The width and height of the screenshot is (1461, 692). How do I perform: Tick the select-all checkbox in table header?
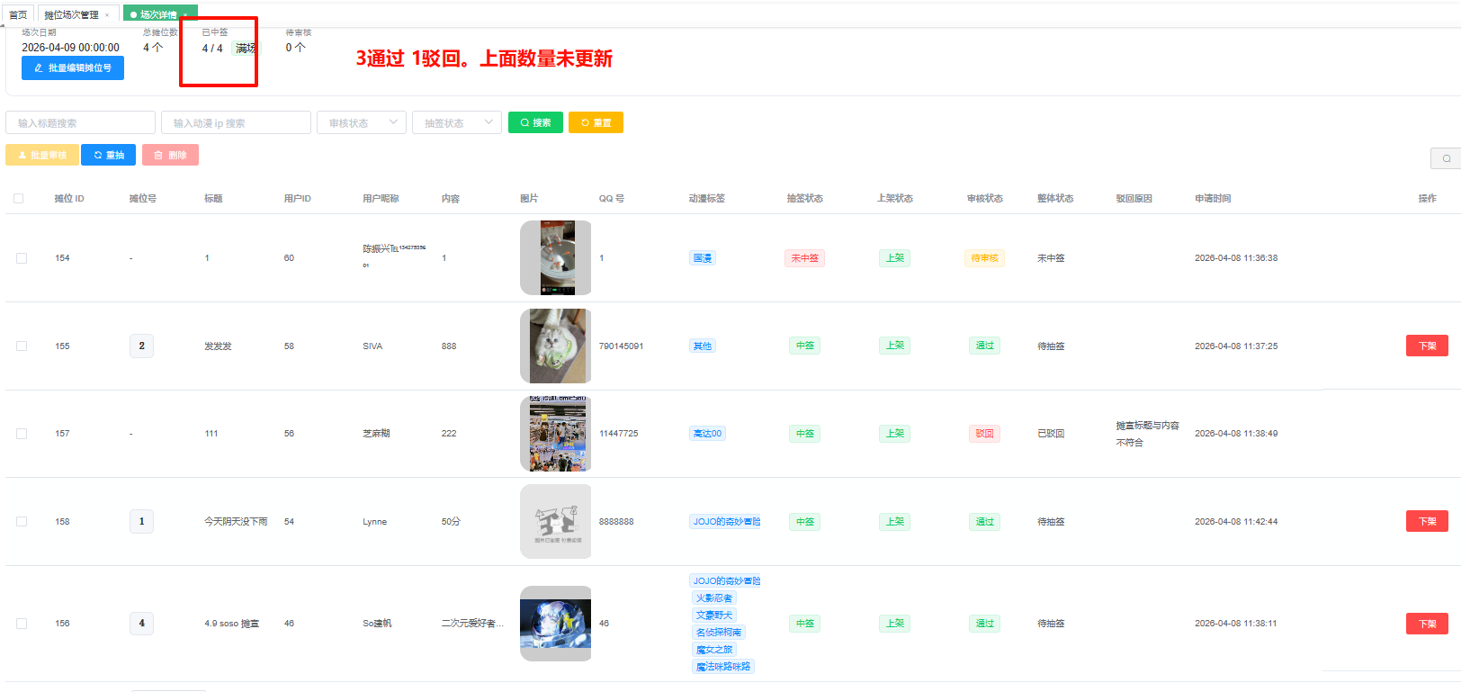coord(19,198)
